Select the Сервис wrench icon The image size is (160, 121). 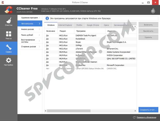pos(9,48)
